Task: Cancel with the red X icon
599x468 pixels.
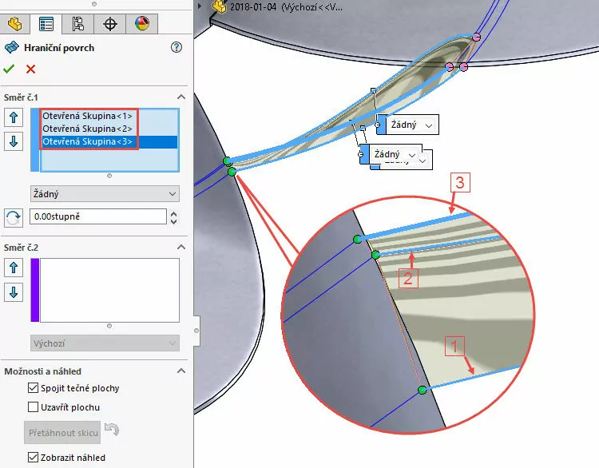Action: pos(30,69)
